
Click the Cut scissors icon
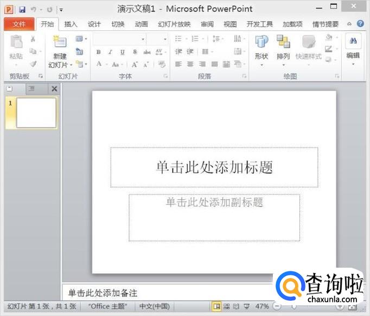tap(33, 39)
